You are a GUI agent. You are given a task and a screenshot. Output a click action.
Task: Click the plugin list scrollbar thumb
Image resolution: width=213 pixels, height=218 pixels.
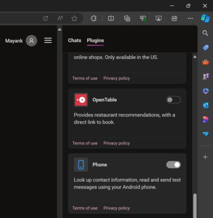click(195, 206)
